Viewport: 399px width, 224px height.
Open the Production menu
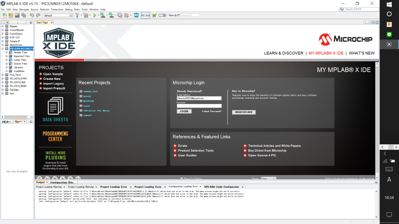pos(57,10)
